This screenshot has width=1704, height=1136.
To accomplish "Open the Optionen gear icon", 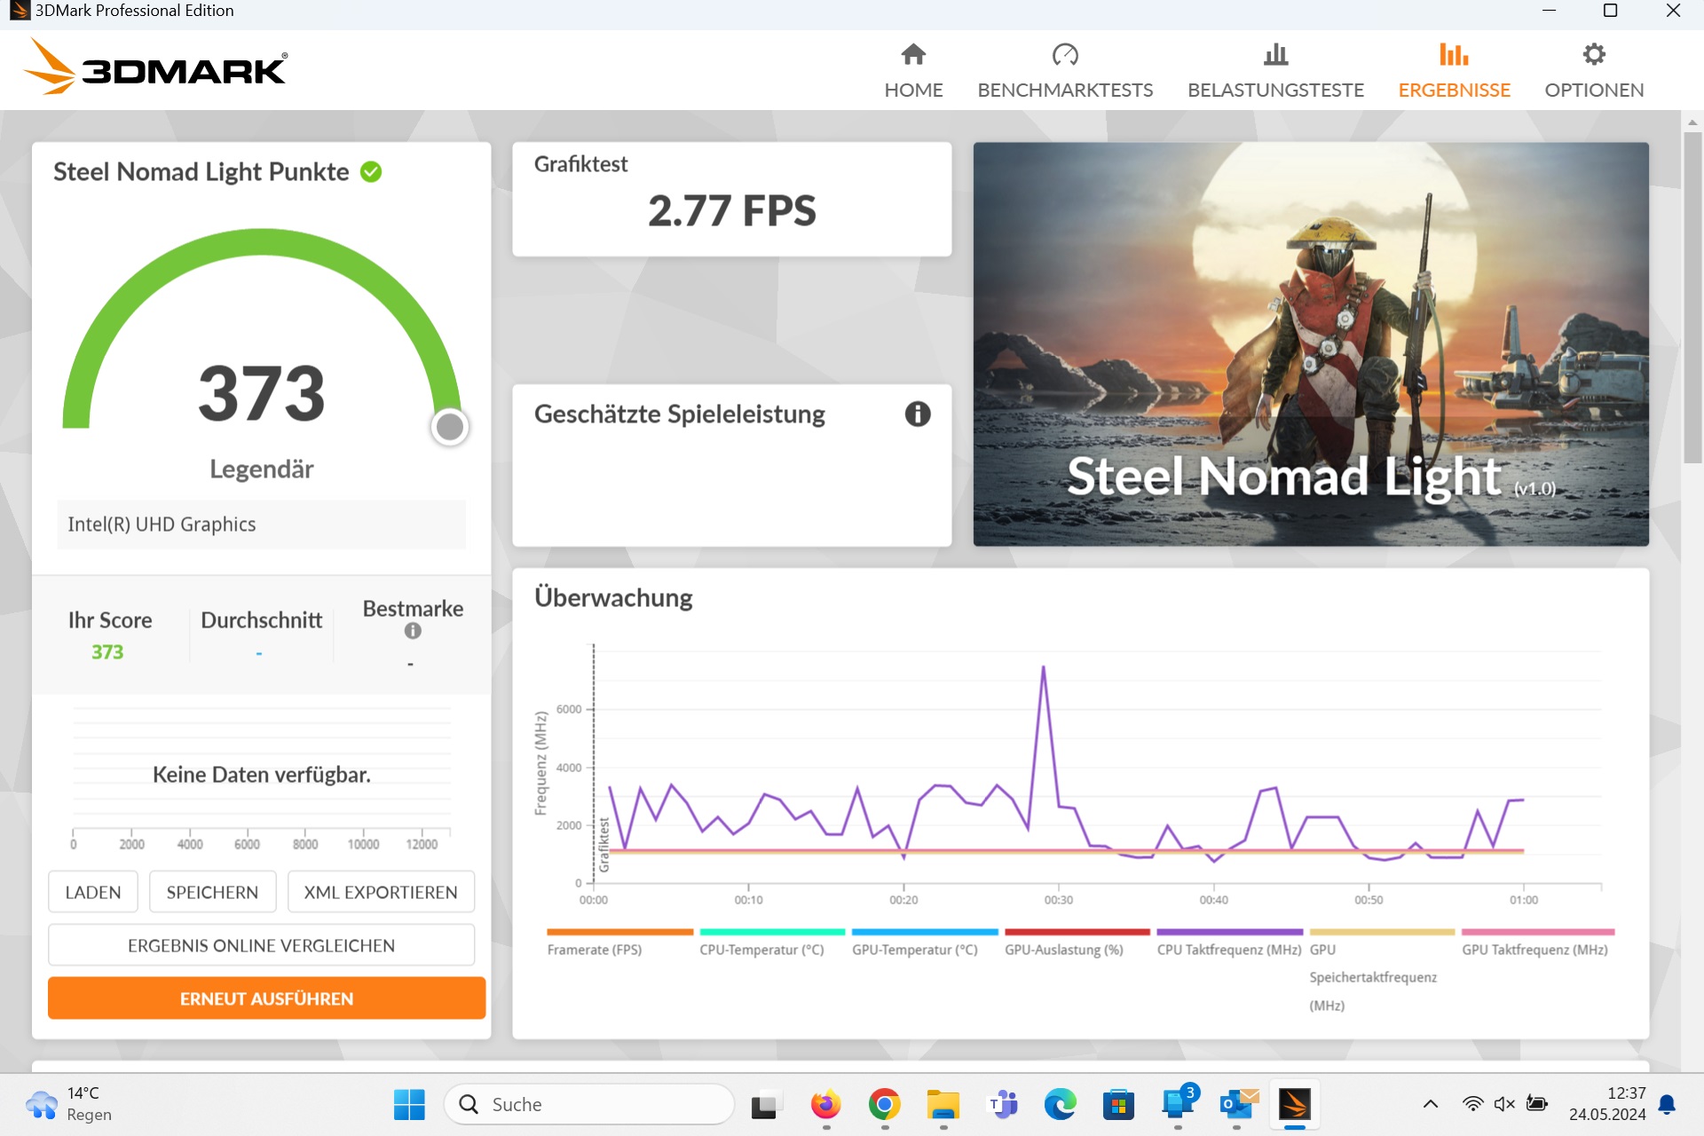I will pyautogui.click(x=1594, y=55).
